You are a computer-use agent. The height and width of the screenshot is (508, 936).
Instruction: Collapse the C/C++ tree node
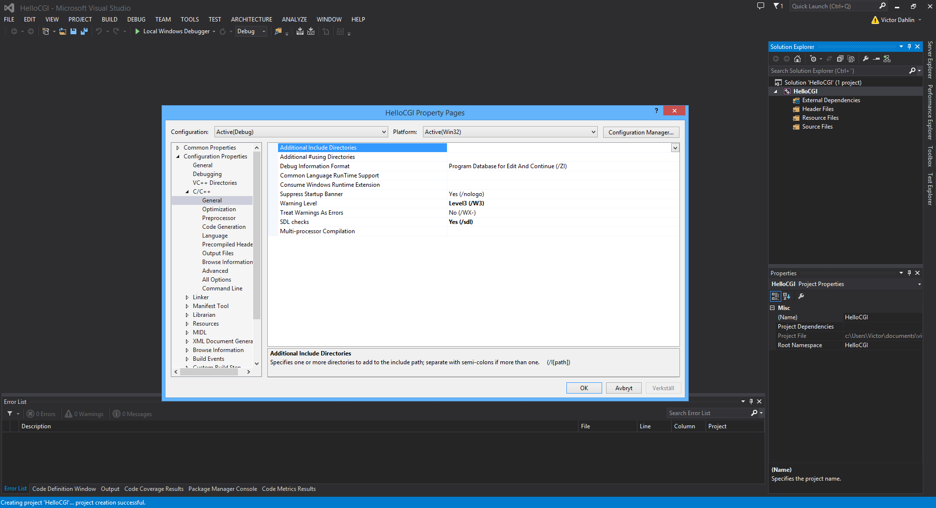click(x=187, y=192)
